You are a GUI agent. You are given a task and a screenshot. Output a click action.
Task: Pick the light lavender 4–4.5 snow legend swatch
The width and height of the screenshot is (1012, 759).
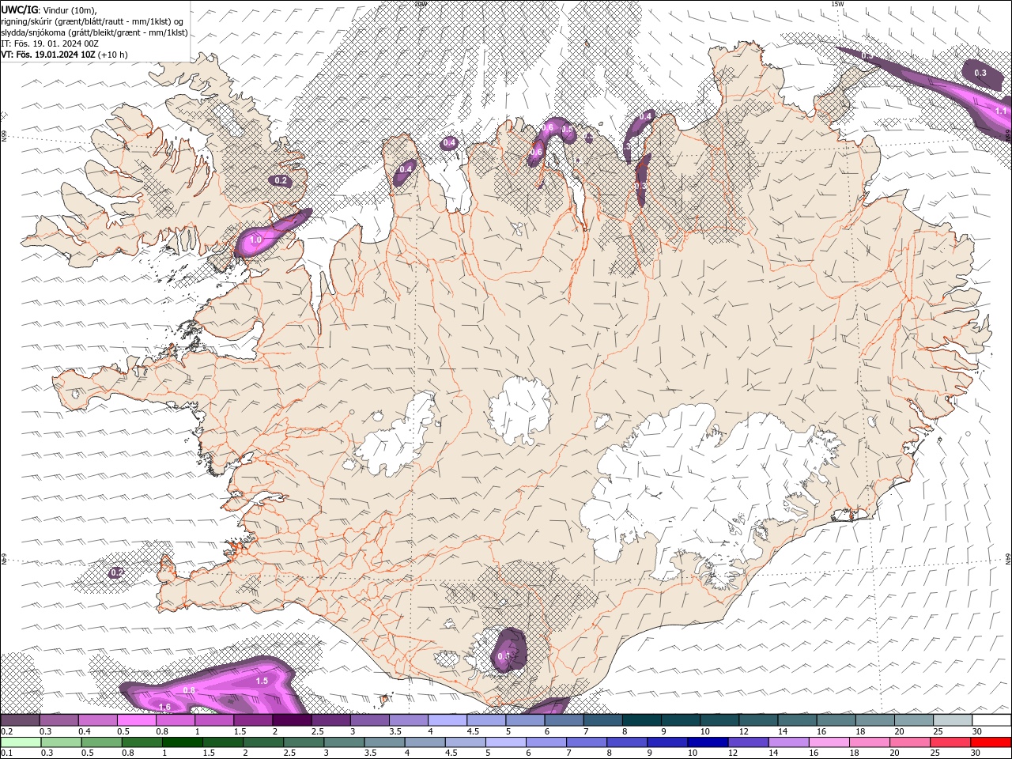click(x=447, y=720)
